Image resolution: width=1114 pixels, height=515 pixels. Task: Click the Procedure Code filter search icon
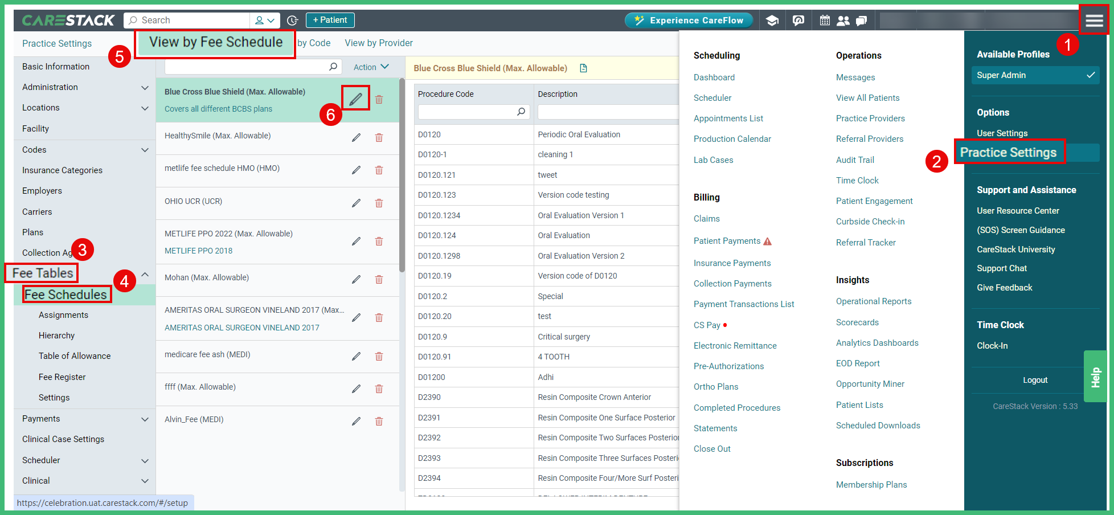[521, 112]
